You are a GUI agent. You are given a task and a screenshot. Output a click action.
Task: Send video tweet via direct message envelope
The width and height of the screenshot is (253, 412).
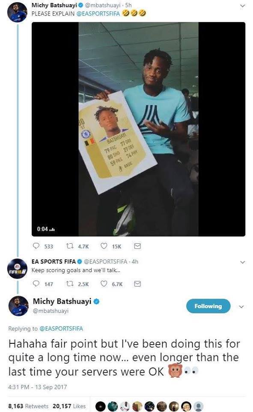click(137, 246)
